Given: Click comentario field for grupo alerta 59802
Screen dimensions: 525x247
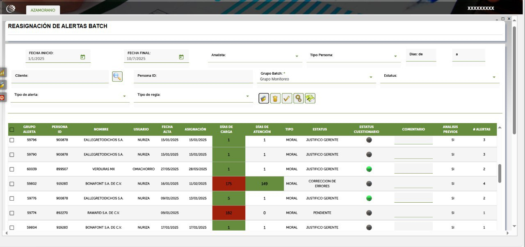Looking at the screenshot, I should (x=413, y=183).
